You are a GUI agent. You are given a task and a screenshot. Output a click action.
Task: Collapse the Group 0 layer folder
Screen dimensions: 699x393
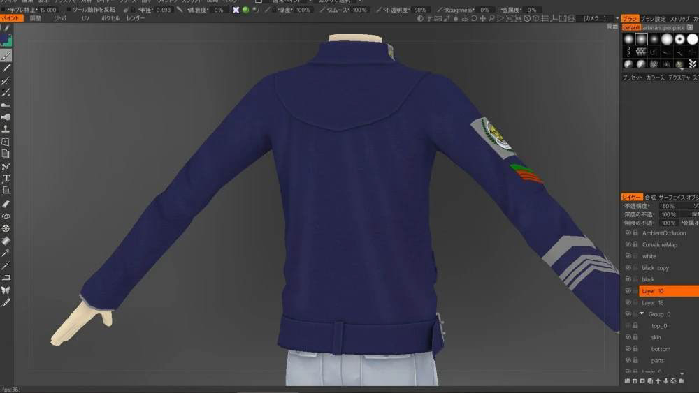642,314
